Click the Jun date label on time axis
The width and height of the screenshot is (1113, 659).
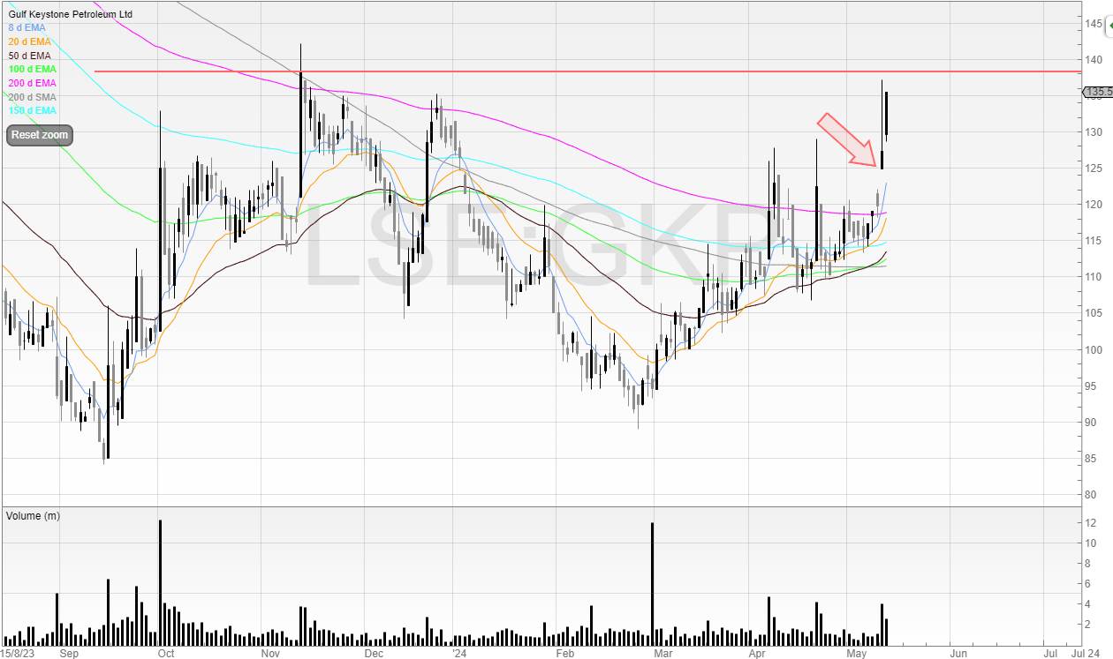tap(958, 654)
